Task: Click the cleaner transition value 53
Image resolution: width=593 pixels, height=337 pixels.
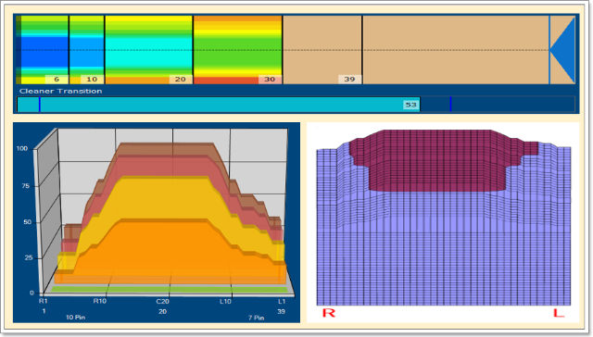Action: (x=411, y=105)
